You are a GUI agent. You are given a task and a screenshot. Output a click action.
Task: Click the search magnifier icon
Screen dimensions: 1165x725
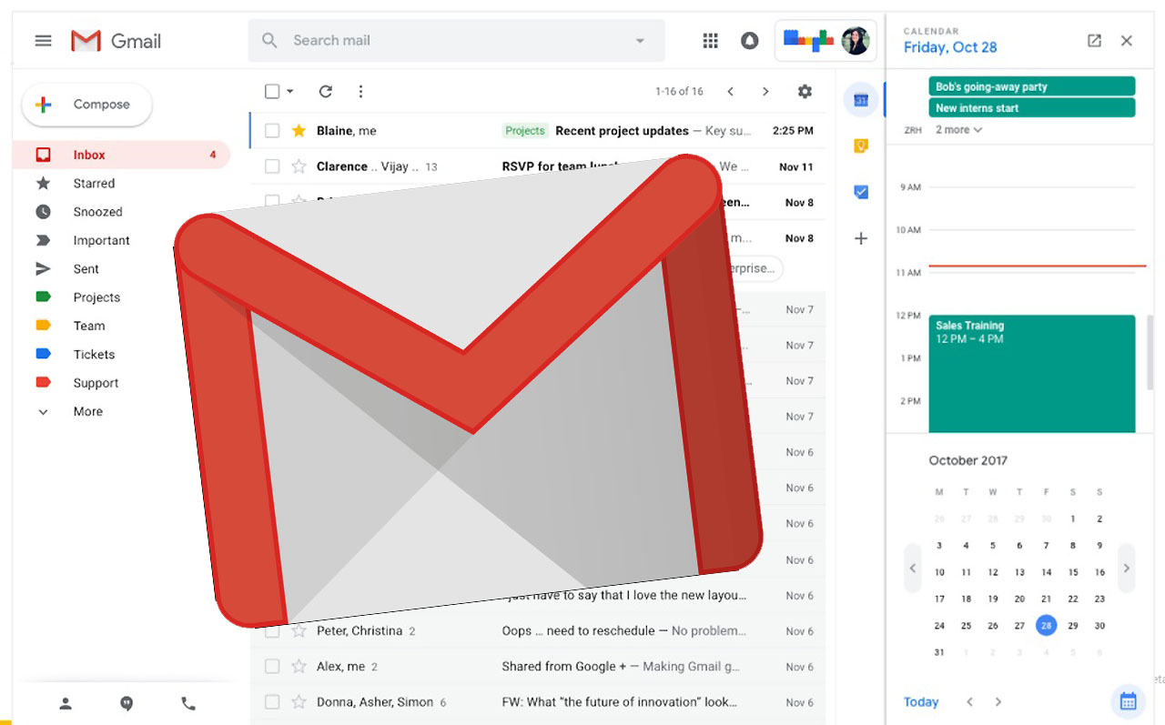[269, 41]
